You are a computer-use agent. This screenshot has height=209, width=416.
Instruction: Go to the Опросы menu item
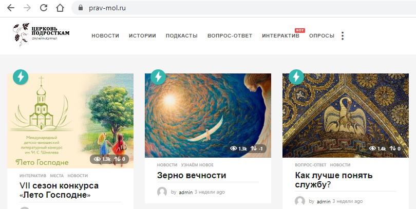click(322, 36)
